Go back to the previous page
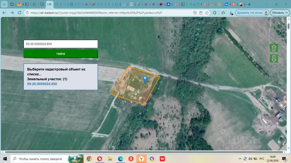291x163 pixels. pyautogui.click(x=4, y=13)
